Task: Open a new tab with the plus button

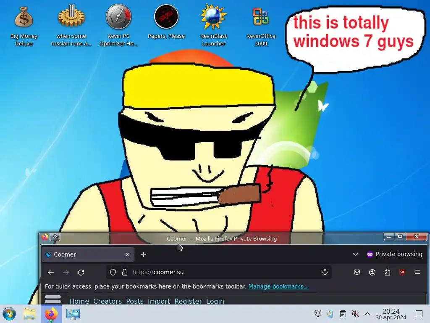Action: coord(144,254)
